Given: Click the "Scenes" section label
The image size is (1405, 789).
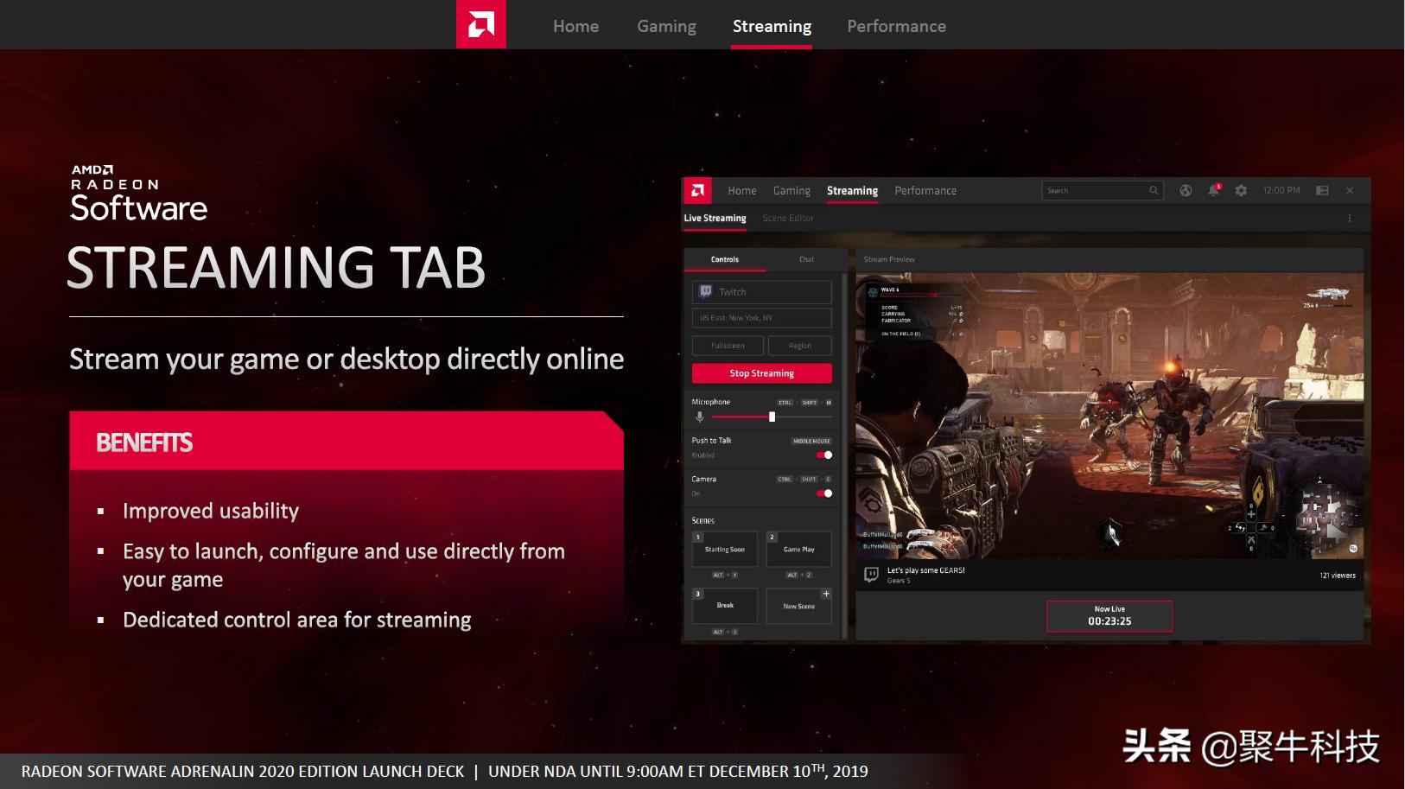Looking at the screenshot, I should pyautogui.click(x=702, y=521).
